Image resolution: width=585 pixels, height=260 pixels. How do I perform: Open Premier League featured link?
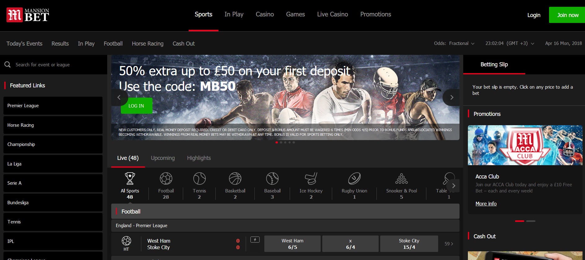coord(53,106)
